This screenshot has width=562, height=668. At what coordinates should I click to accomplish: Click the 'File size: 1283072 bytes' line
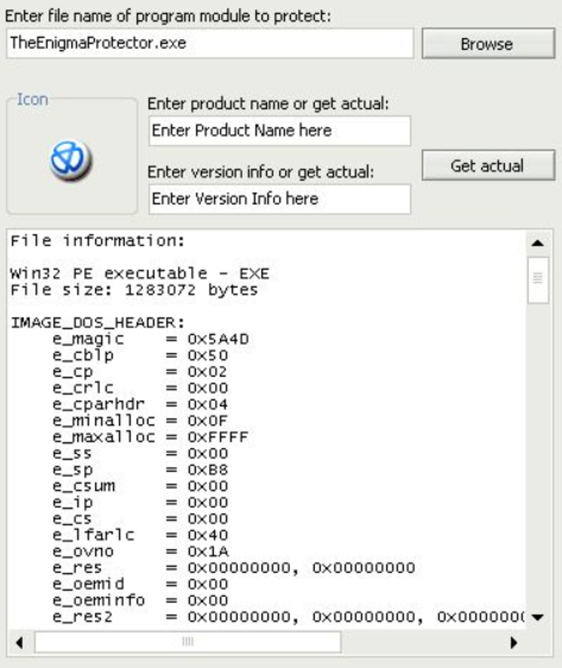[x=134, y=289]
